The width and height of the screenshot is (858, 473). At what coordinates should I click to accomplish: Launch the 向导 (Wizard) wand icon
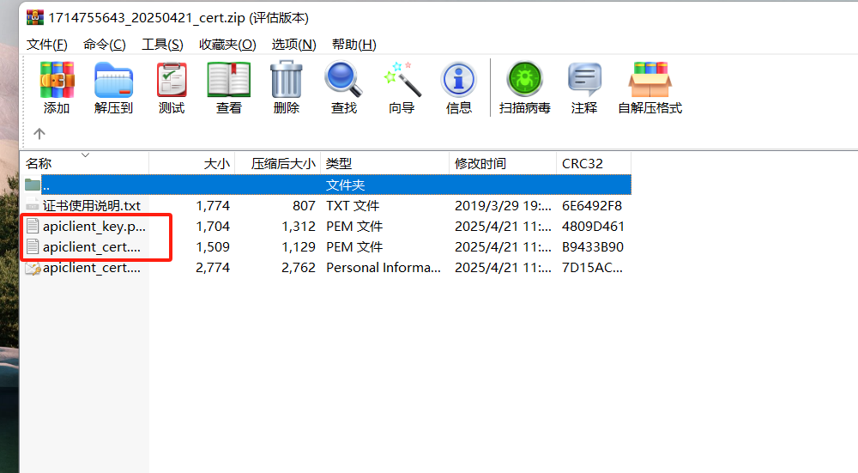402,81
